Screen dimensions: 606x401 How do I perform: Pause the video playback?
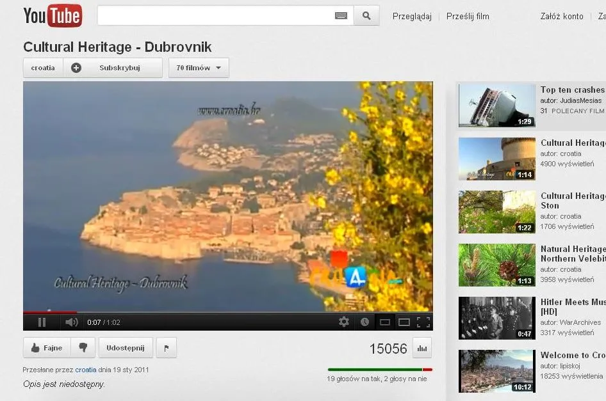tap(42, 322)
